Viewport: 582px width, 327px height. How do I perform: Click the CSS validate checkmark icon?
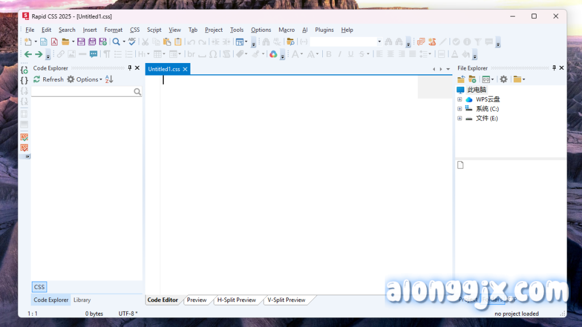pos(24,137)
